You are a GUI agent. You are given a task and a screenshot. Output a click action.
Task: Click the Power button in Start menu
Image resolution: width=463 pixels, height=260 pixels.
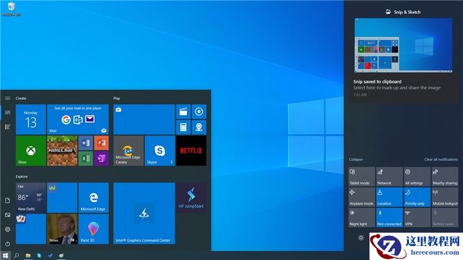pyautogui.click(x=8, y=243)
